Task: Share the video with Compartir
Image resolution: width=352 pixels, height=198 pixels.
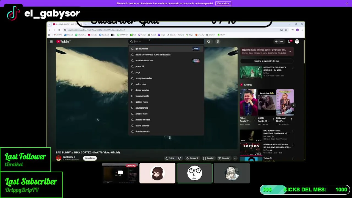Action: 192,158
